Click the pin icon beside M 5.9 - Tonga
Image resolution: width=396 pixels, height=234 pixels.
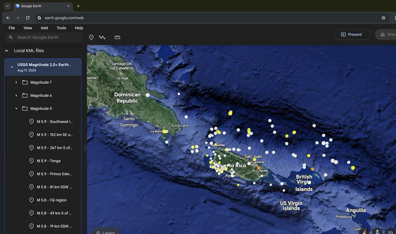[31, 161]
